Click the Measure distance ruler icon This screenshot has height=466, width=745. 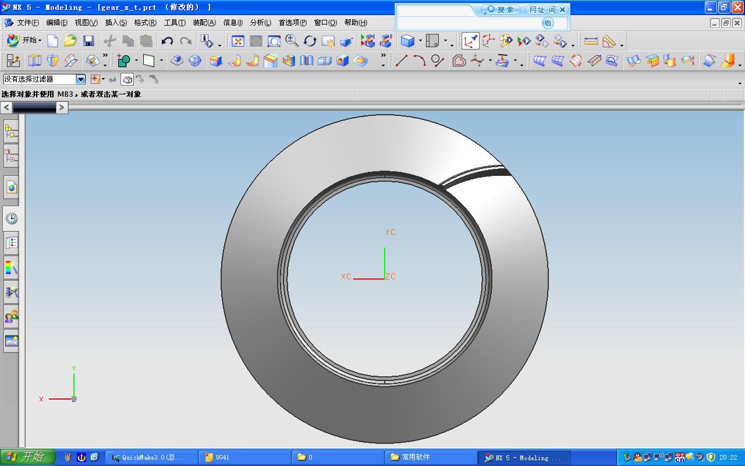pyautogui.click(x=591, y=41)
